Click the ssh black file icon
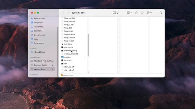 point(62,64)
